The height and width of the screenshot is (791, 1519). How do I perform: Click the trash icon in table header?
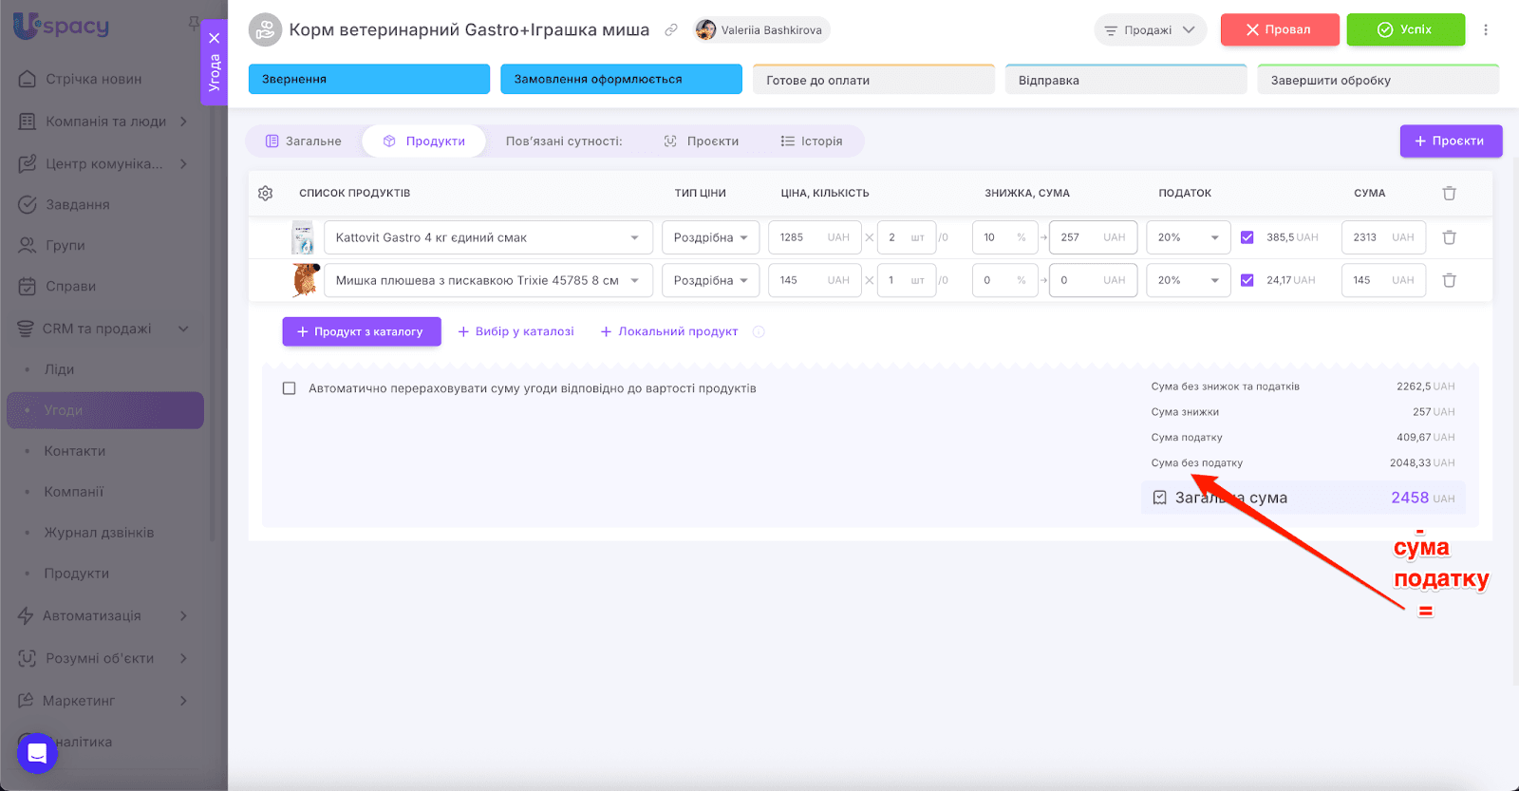[1449, 193]
